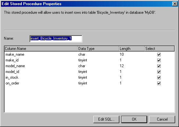
Task: Focus the Name input field
Action: coord(56,39)
